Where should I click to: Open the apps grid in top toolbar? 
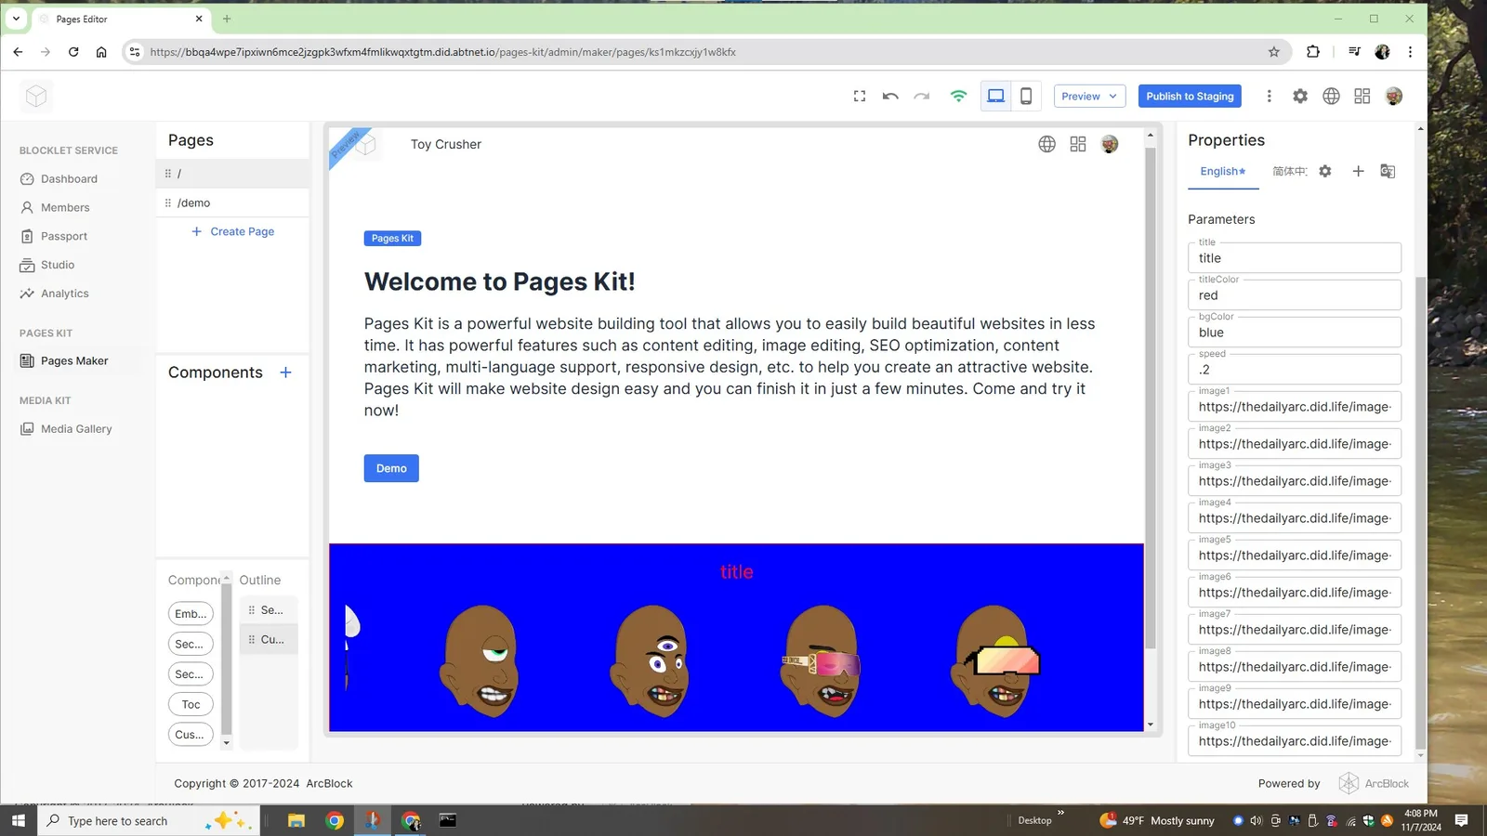pyautogui.click(x=1362, y=96)
